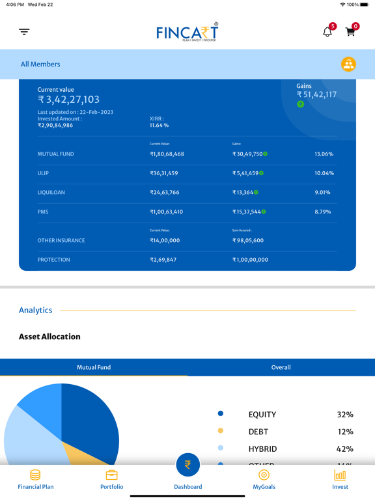Open the Dashboard tab label
The image size is (375, 500).
click(x=187, y=487)
